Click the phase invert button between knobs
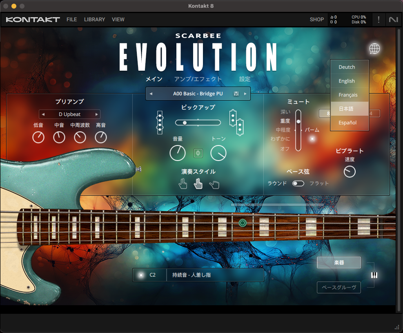This screenshot has height=333, width=403. pyautogui.click(x=198, y=153)
